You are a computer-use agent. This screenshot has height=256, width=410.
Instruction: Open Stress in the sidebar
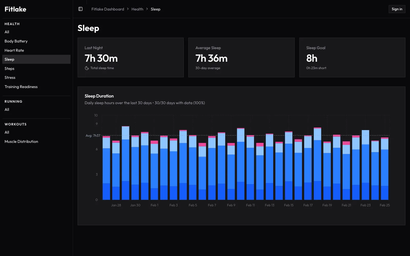coord(36,78)
